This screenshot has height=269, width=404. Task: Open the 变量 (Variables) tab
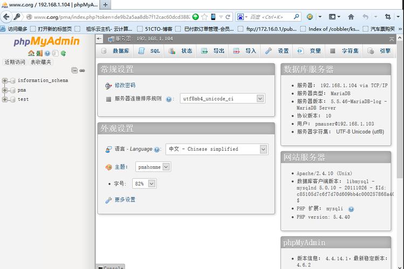[x=309, y=51]
